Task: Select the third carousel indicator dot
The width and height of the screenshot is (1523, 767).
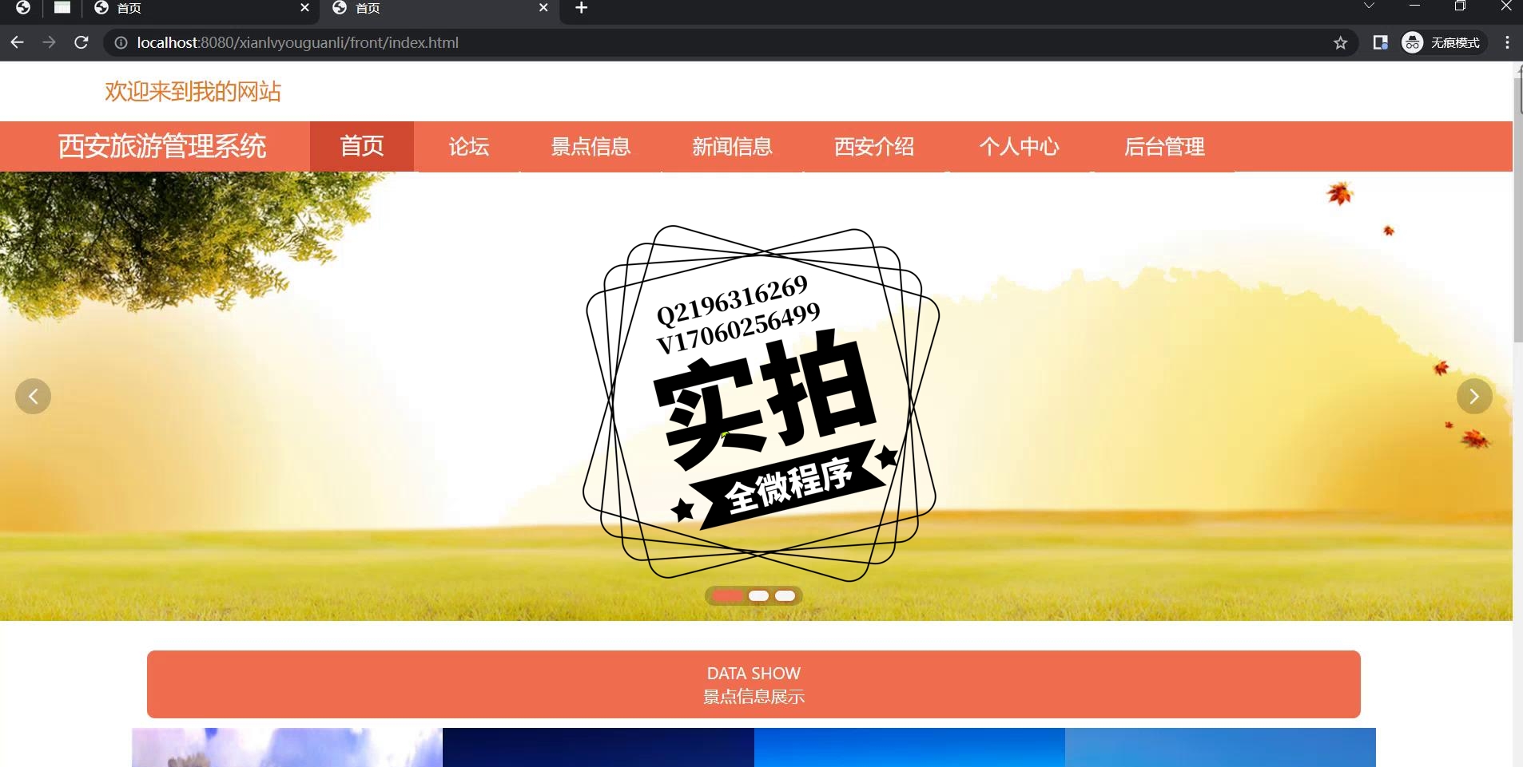Action: tap(785, 596)
